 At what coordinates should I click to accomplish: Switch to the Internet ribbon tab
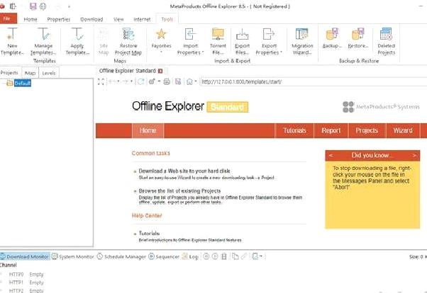[x=142, y=19]
